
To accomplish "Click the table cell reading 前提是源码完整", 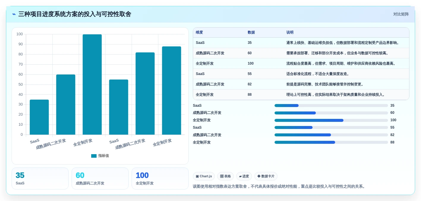I will coord(346,84).
